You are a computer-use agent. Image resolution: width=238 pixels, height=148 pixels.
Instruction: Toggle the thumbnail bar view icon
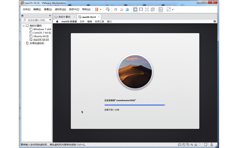[141, 9]
